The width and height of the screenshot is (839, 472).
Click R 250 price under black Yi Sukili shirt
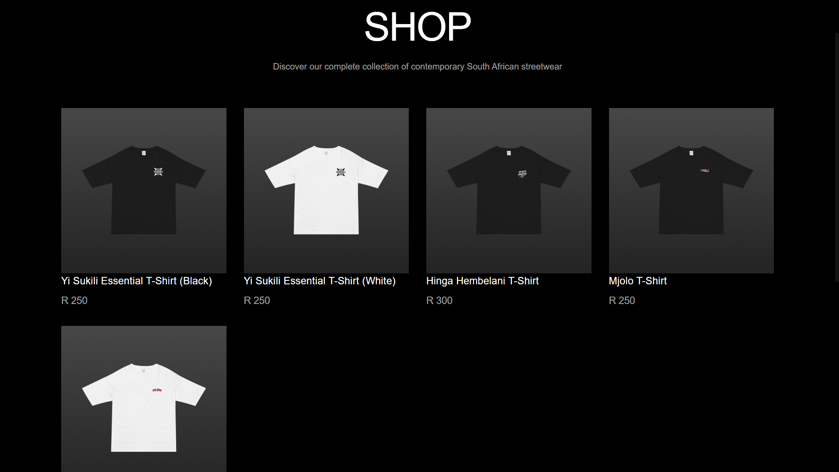click(x=74, y=301)
